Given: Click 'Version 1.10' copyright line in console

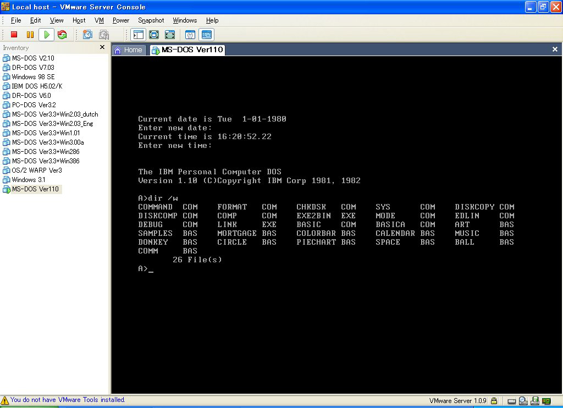Looking at the screenshot, I should point(249,180).
